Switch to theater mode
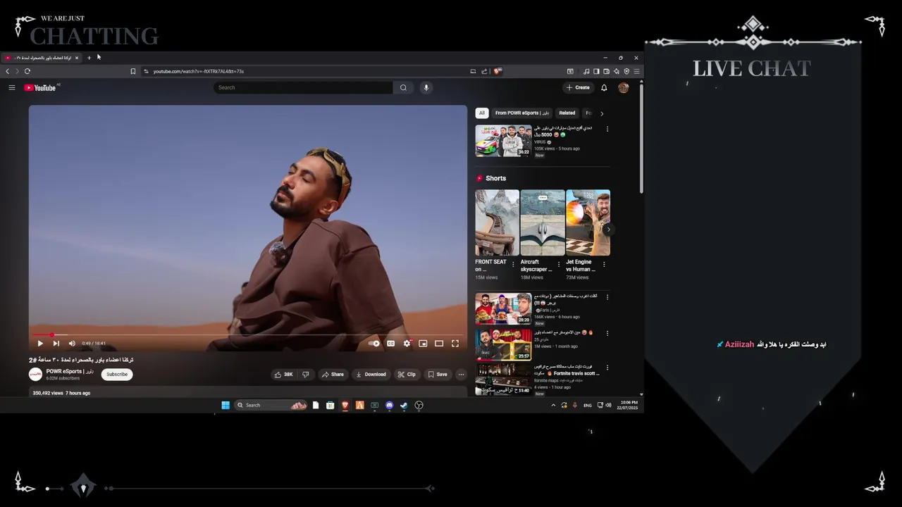The height and width of the screenshot is (507, 902). 439,344
